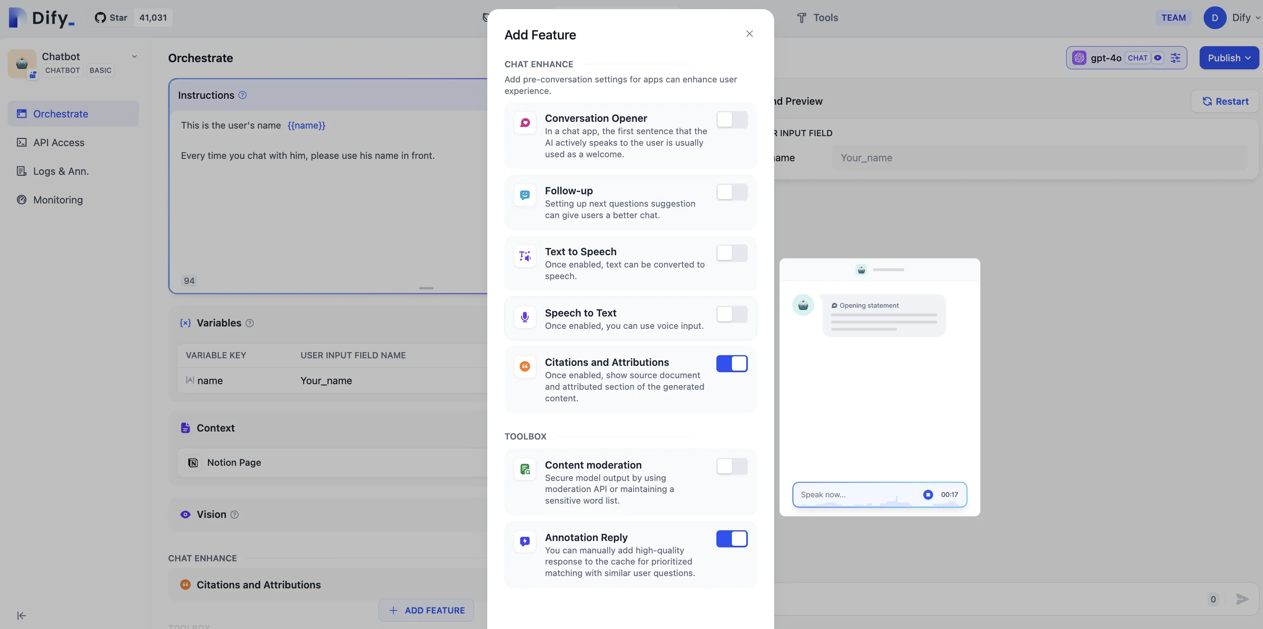Click the model parameters sliders icon
Viewport: 1263px width, 629px height.
tap(1175, 58)
